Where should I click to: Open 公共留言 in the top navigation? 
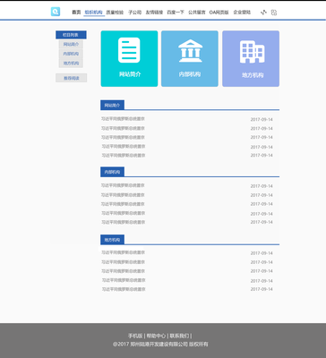pyautogui.click(x=197, y=13)
